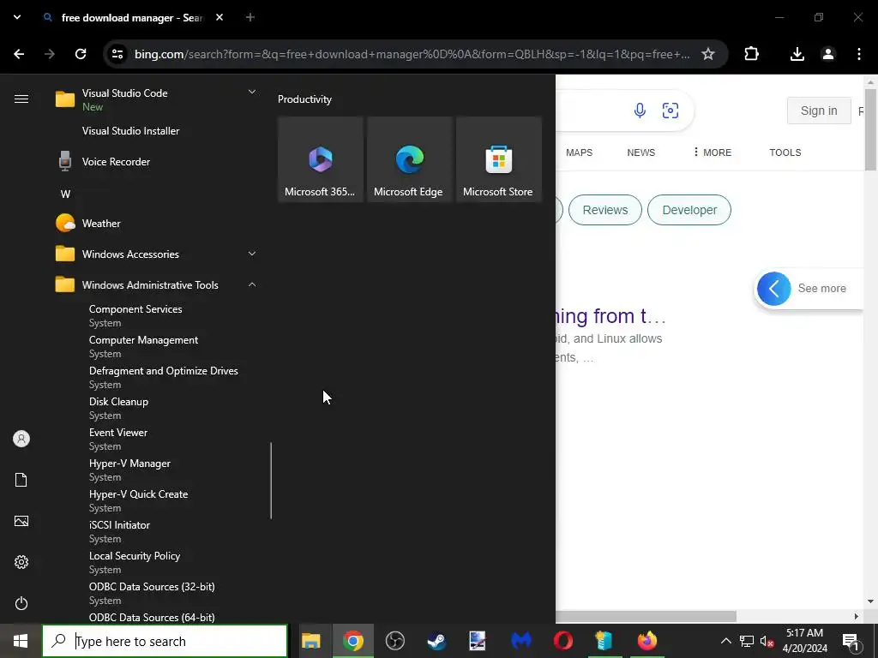The width and height of the screenshot is (878, 658).
Task: Open Chrome extensions puzzle icon
Action: tap(751, 54)
